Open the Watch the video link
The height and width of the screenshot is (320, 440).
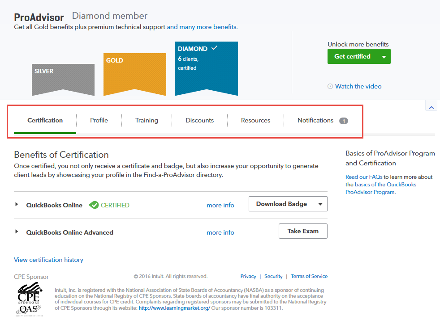click(x=358, y=86)
